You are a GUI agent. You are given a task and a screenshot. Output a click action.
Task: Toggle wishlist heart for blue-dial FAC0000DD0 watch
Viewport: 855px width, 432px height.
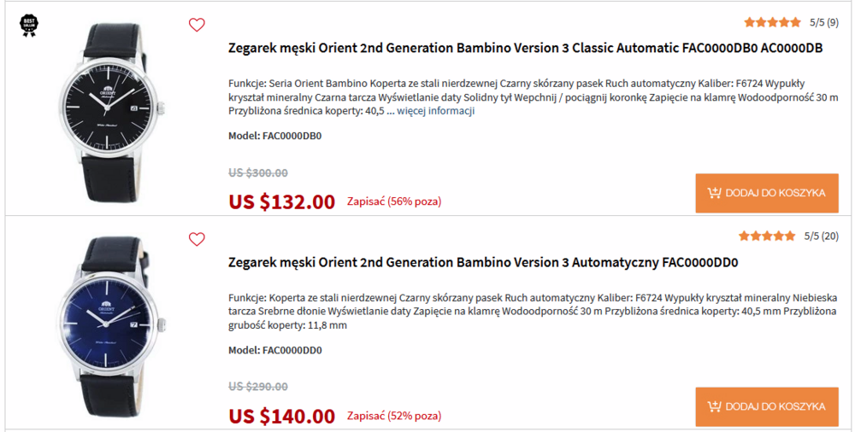pos(197,239)
